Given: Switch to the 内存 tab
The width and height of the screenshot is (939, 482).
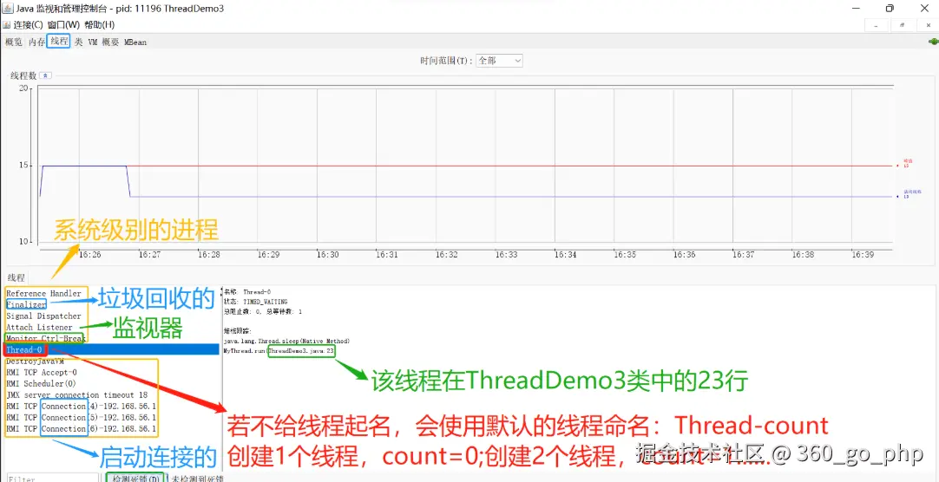Looking at the screenshot, I should (36, 42).
